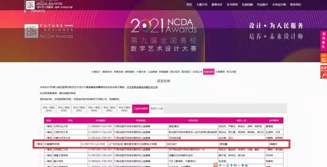
Task: Open 首页 in the top navigation
Action: (189, 5)
